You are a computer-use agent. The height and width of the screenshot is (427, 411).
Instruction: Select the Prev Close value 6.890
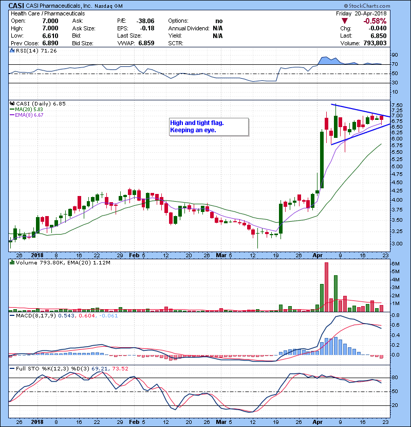pos(50,43)
